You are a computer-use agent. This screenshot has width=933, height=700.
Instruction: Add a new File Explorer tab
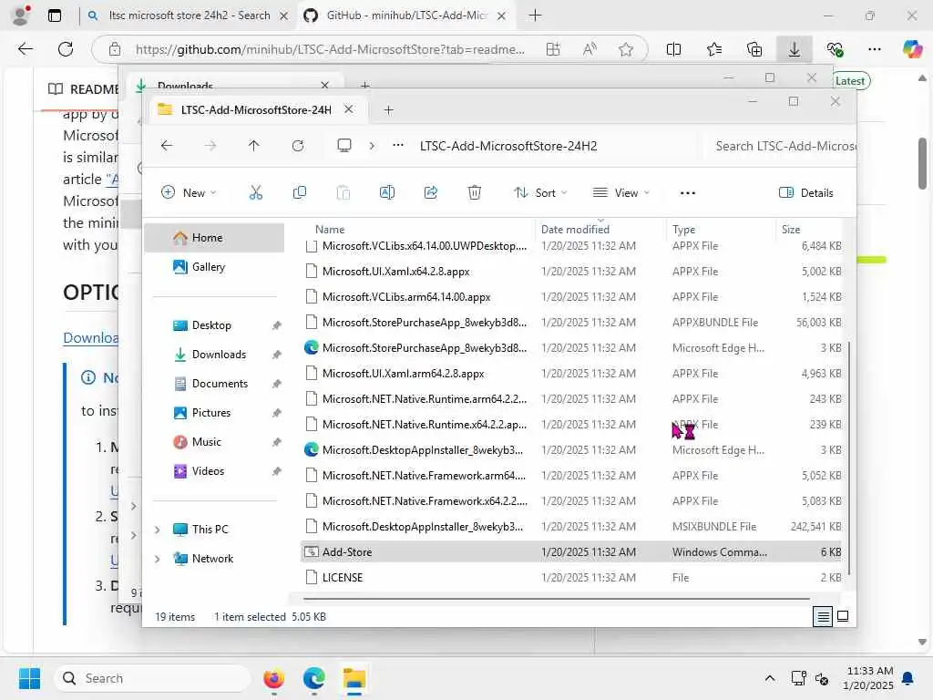pyautogui.click(x=388, y=110)
